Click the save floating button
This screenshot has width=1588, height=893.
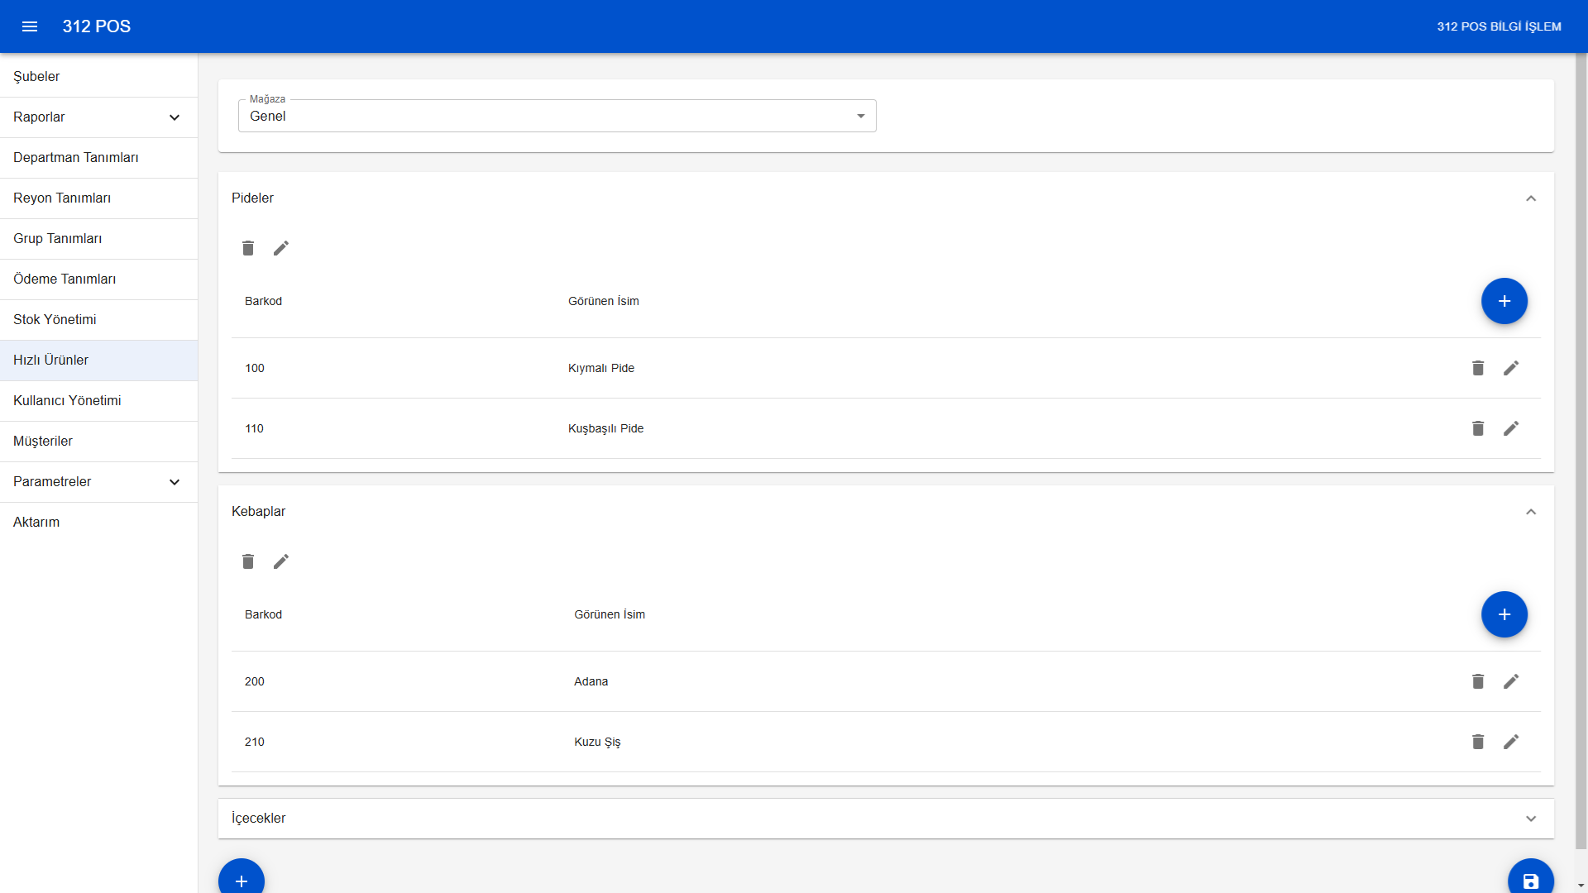[1530, 880]
